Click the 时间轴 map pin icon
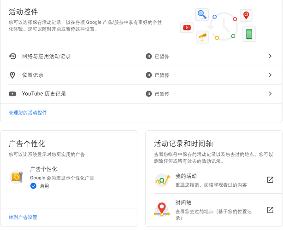This screenshot has width=283, height=230. point(162,210)
